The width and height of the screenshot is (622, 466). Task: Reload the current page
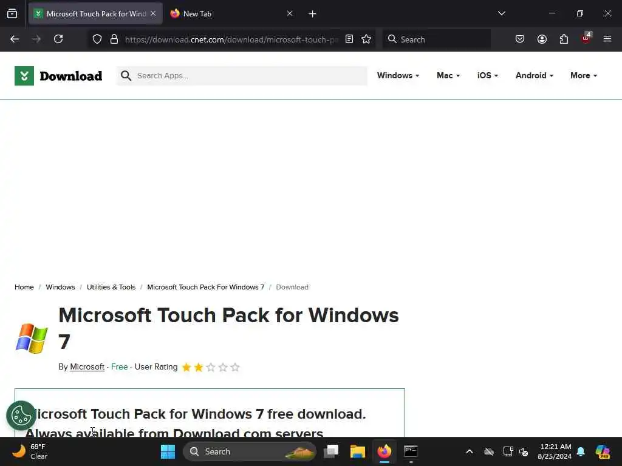(x=58, y=39)
